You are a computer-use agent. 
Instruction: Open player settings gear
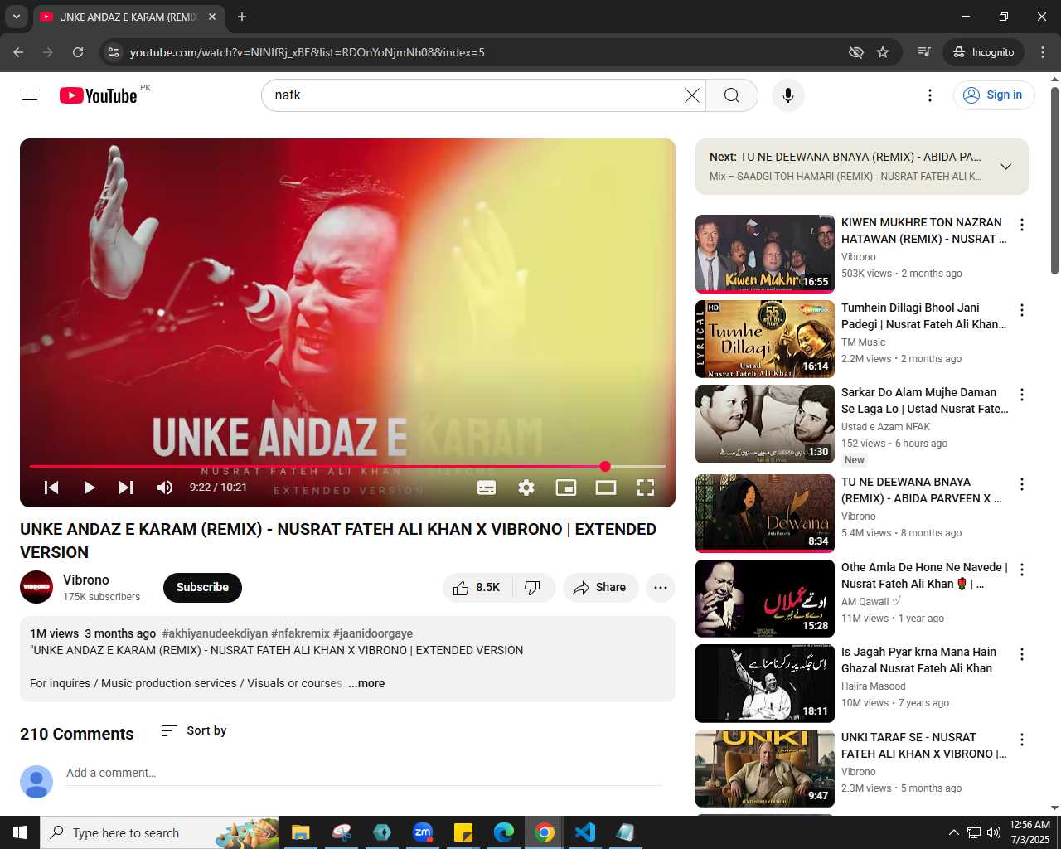(526, 488)
